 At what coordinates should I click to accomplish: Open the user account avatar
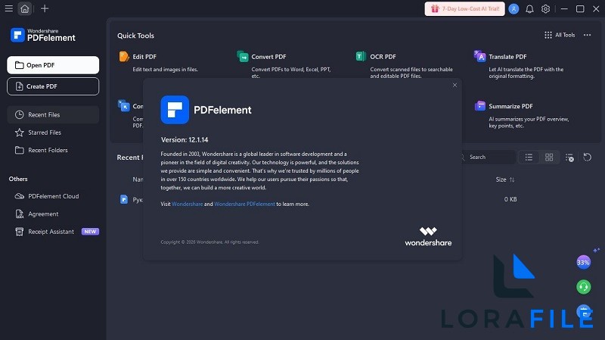point(513,8)
